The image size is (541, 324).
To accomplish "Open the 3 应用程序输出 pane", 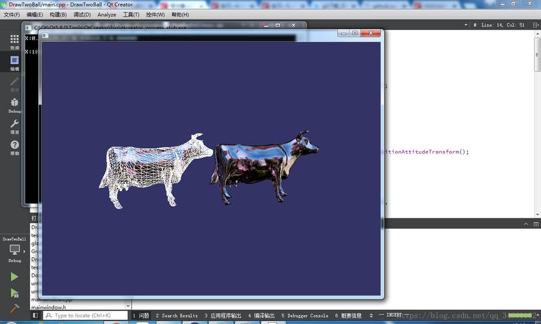I will click(x=223, y=315).
